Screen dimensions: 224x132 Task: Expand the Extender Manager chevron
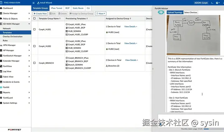point(29,61)
